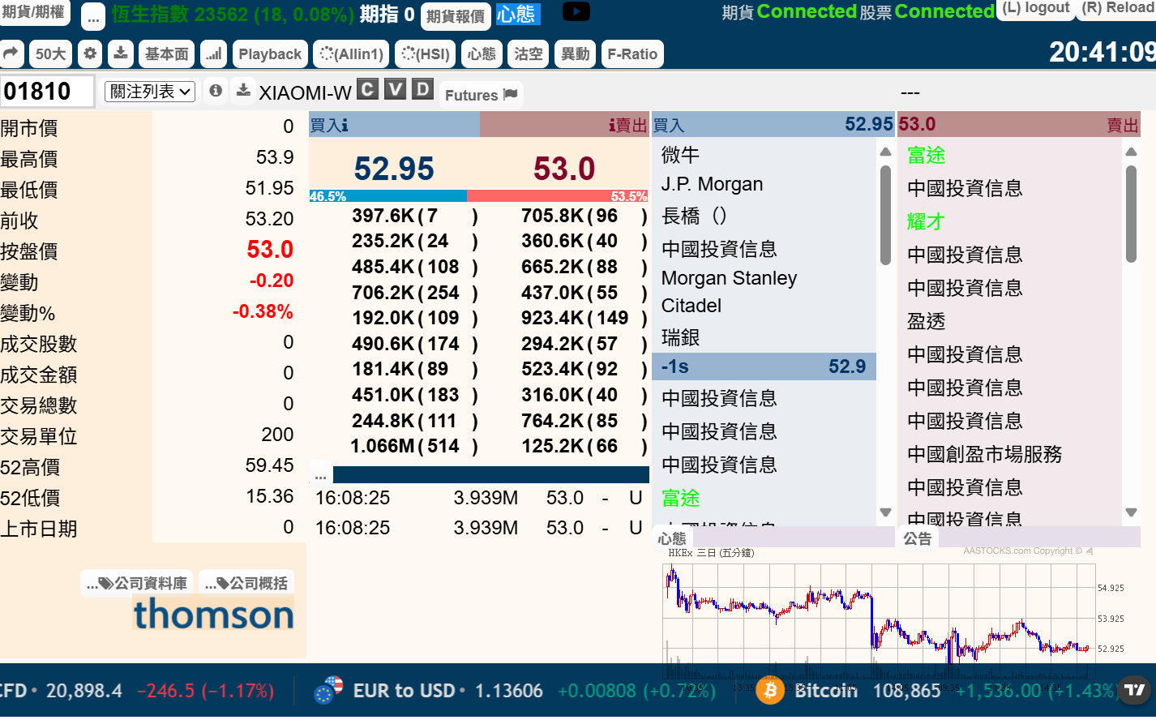The image size is (1156, 720).
Task: Click the ask price 53.0 in order book
Action: 564,169
